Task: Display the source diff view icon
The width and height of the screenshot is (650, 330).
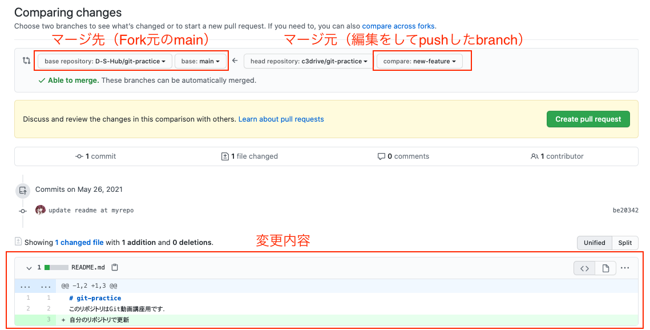Action: click(x=584, y=268)
